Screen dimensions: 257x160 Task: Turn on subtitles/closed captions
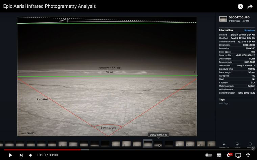[x=219, y=155]
